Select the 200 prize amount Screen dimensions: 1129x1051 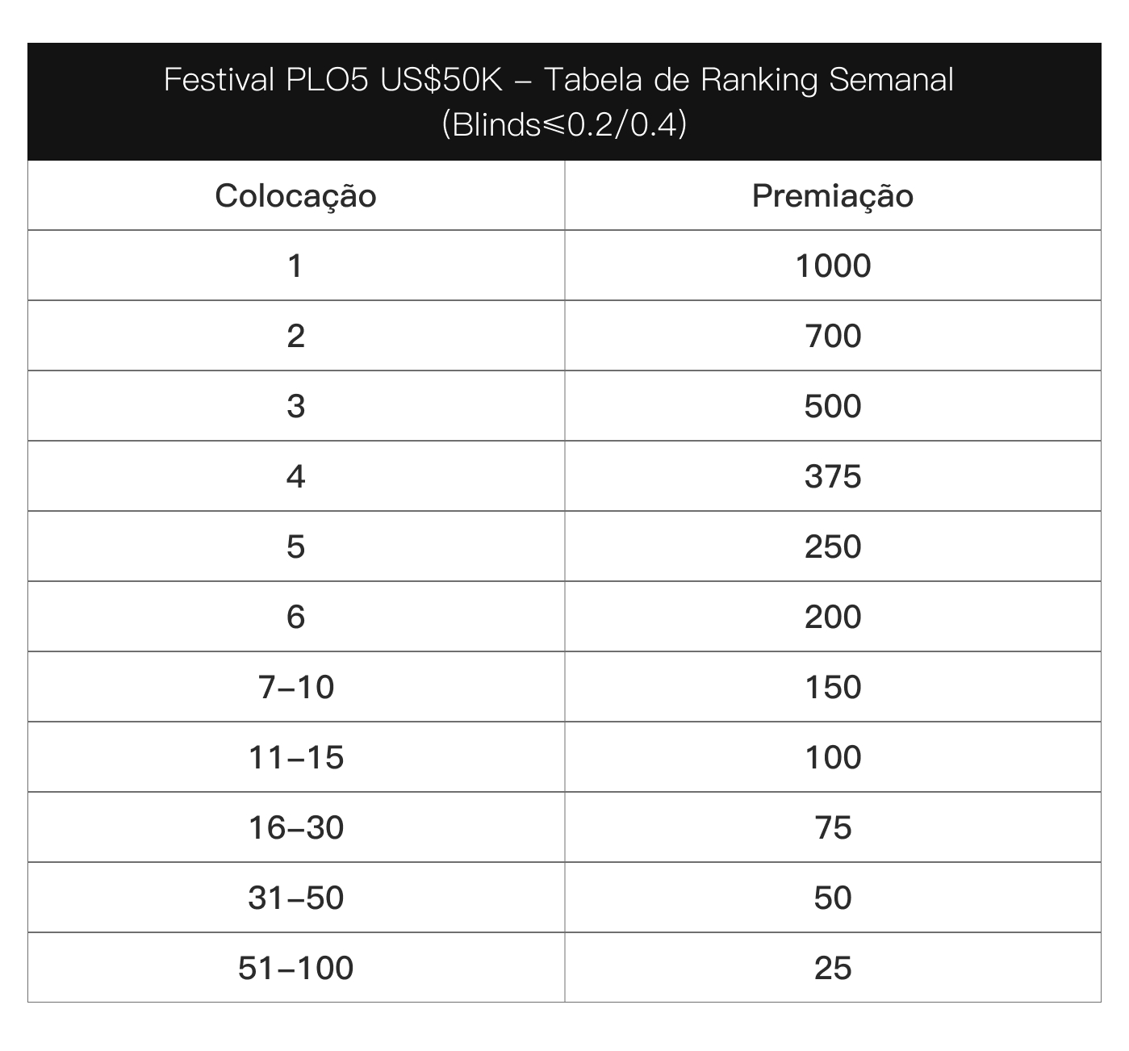point(833,617)
